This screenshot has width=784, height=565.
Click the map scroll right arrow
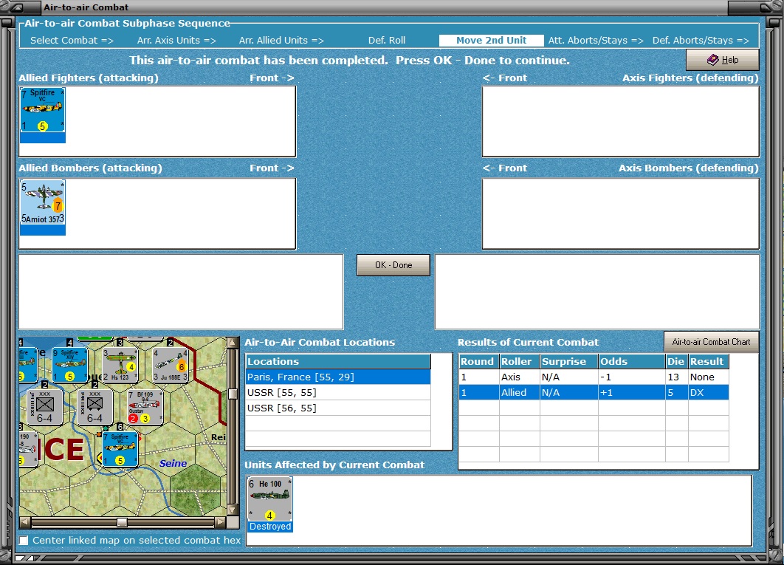[x=220, y=522]
